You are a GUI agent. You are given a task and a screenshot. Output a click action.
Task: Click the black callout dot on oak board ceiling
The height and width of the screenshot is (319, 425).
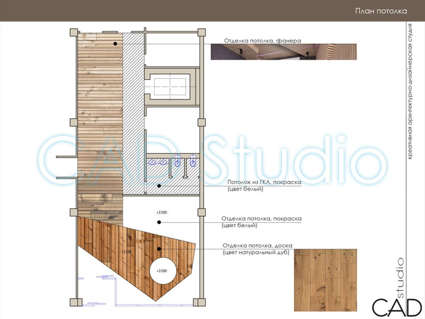point(159,249)
